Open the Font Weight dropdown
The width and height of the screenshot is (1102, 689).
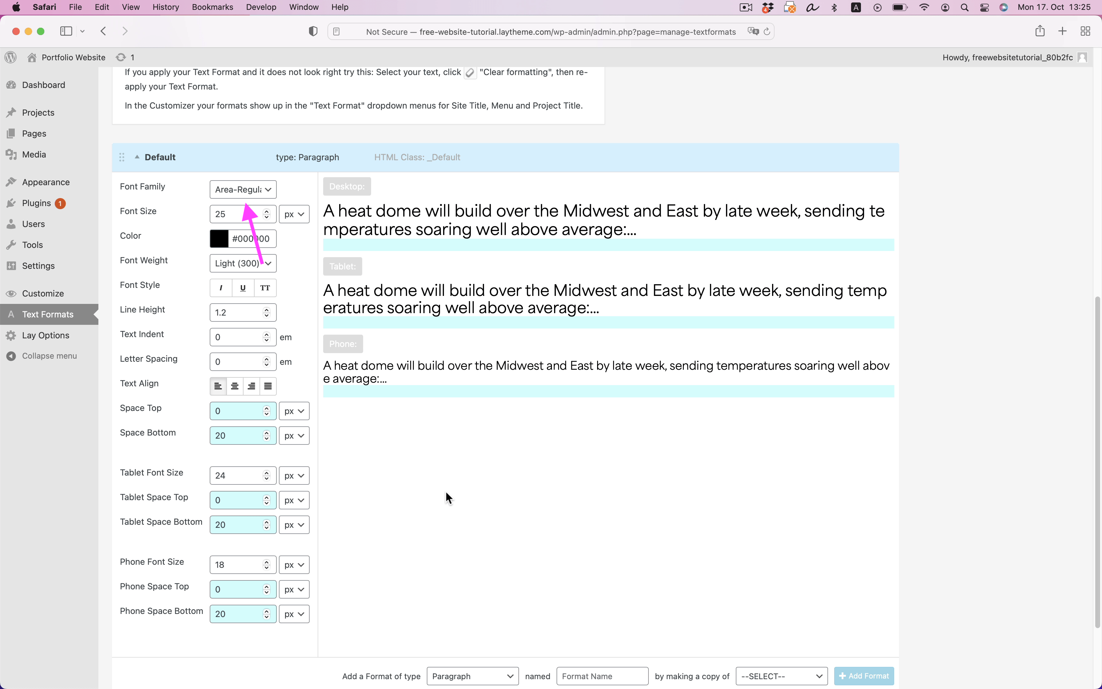(x=243, y=263)
